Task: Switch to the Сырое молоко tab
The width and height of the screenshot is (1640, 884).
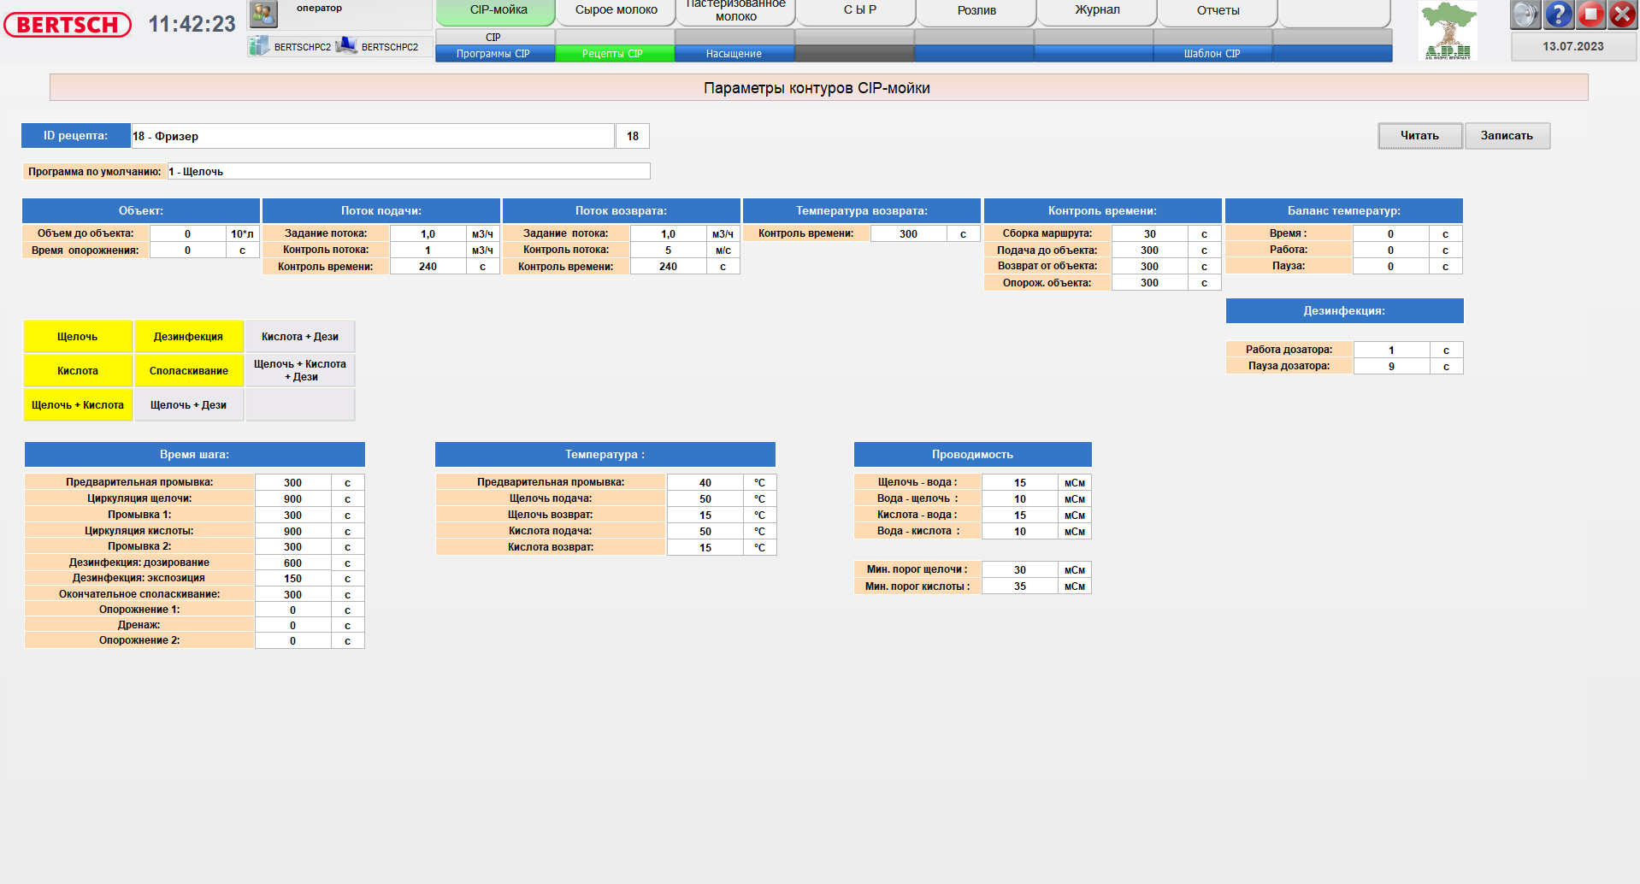Action: pyautogui.click(x=616, y=11)
